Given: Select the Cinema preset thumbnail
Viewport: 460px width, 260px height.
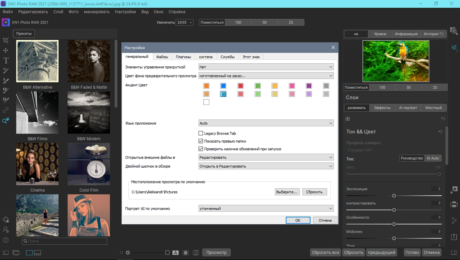Looking at the screenshot, I should click(38, 164).
